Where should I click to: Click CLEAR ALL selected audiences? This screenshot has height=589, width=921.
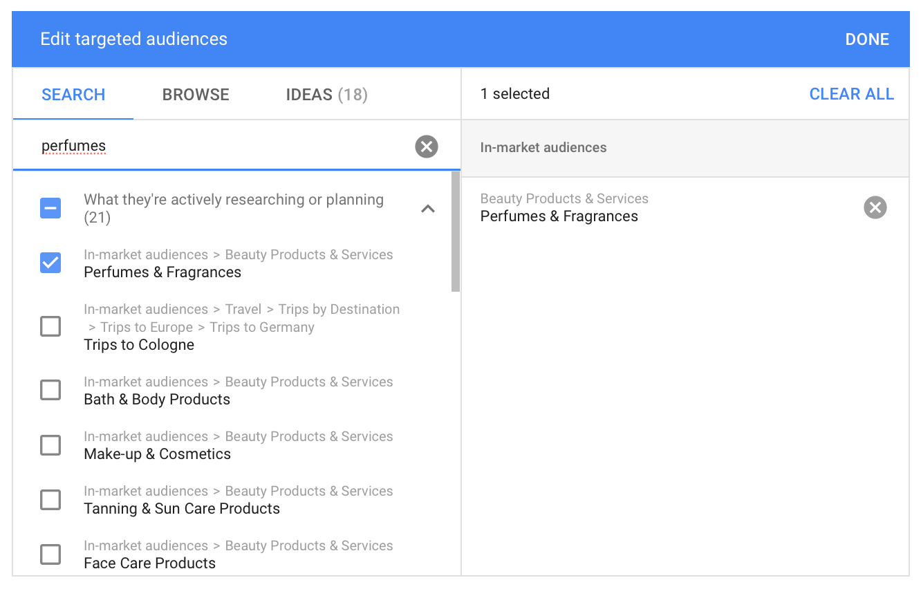click(851, 94)
